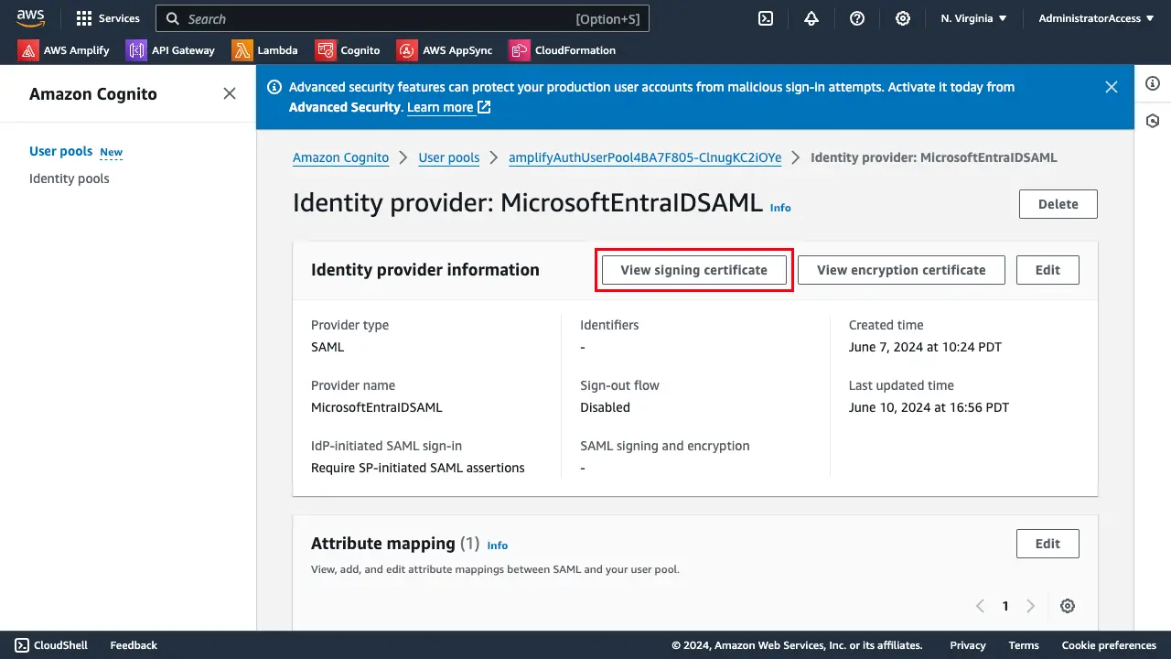The height and width of the screenshot is (659, 1171).
Task: Open the API Gateway shortcut
Action: (171, 50)
